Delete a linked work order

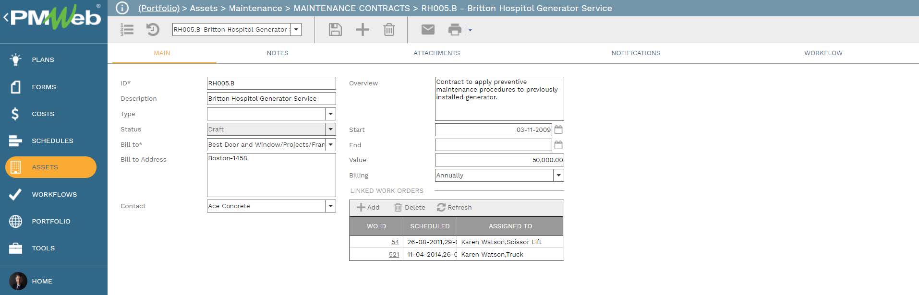click(410, 207)
